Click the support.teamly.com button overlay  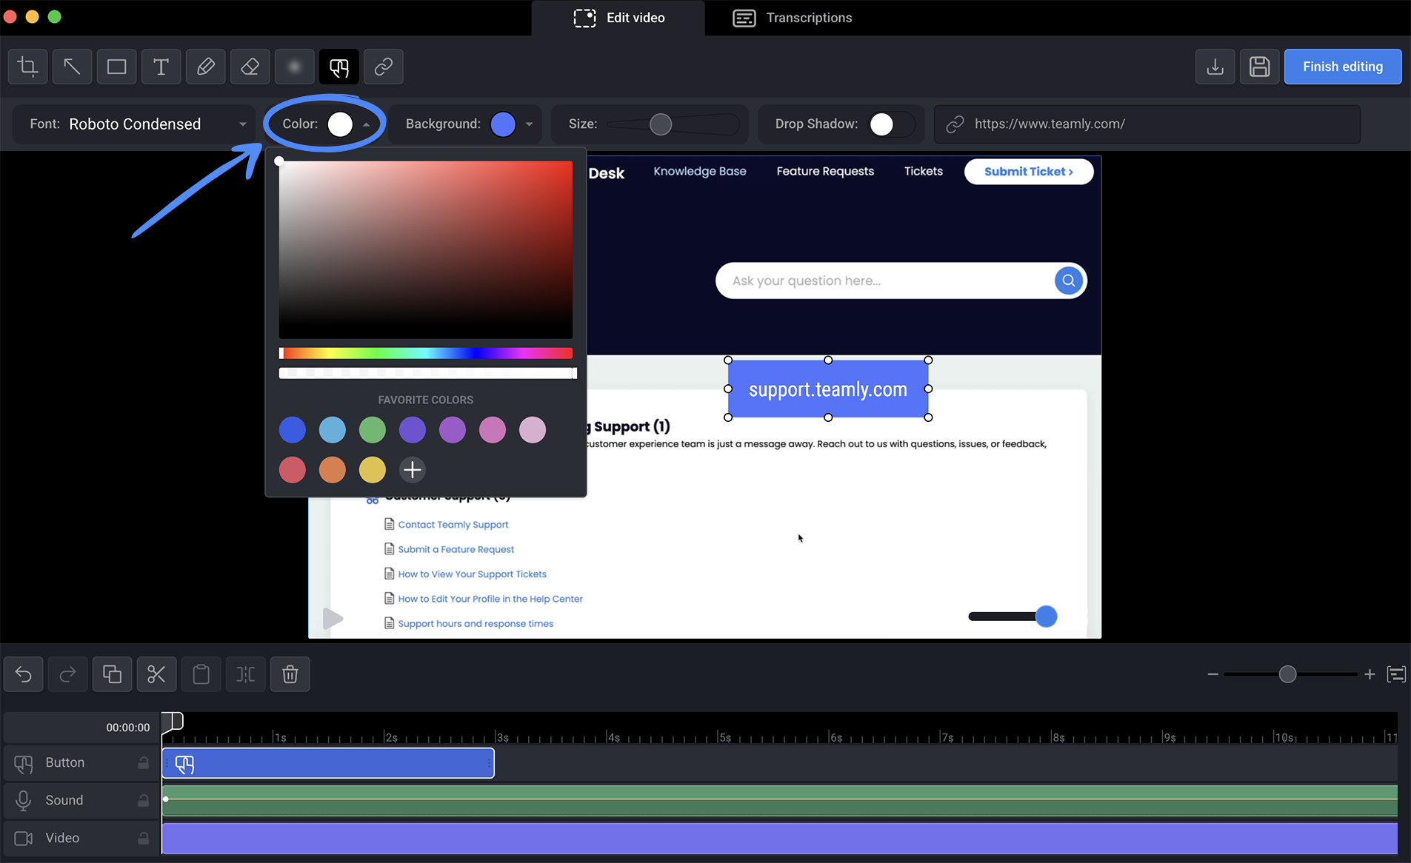827,389
